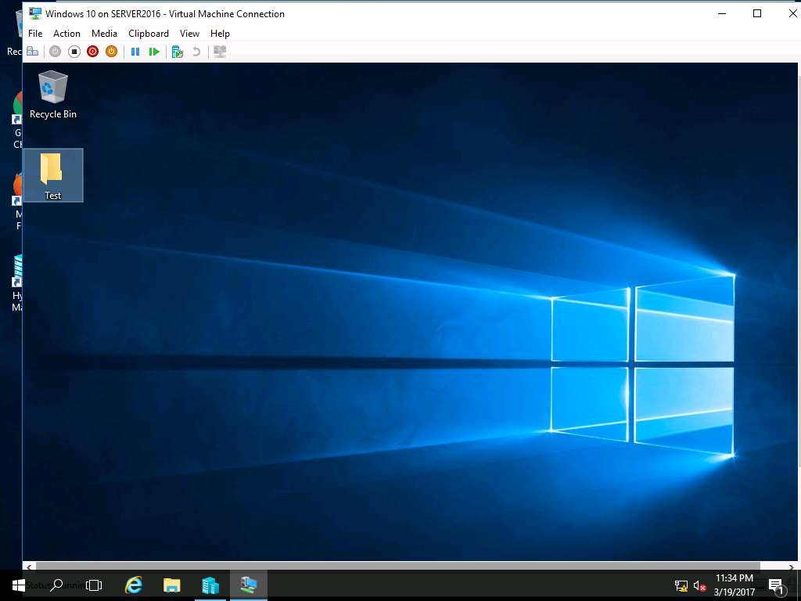The image size is (801, 601).
Task: Send Ctrl+Alt+Delete via toolbar keyboard icon
Action: 33,52
